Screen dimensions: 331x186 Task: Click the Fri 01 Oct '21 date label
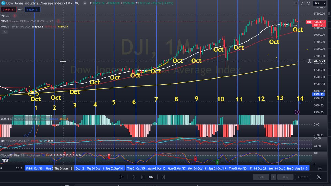(x=258, y=168)
